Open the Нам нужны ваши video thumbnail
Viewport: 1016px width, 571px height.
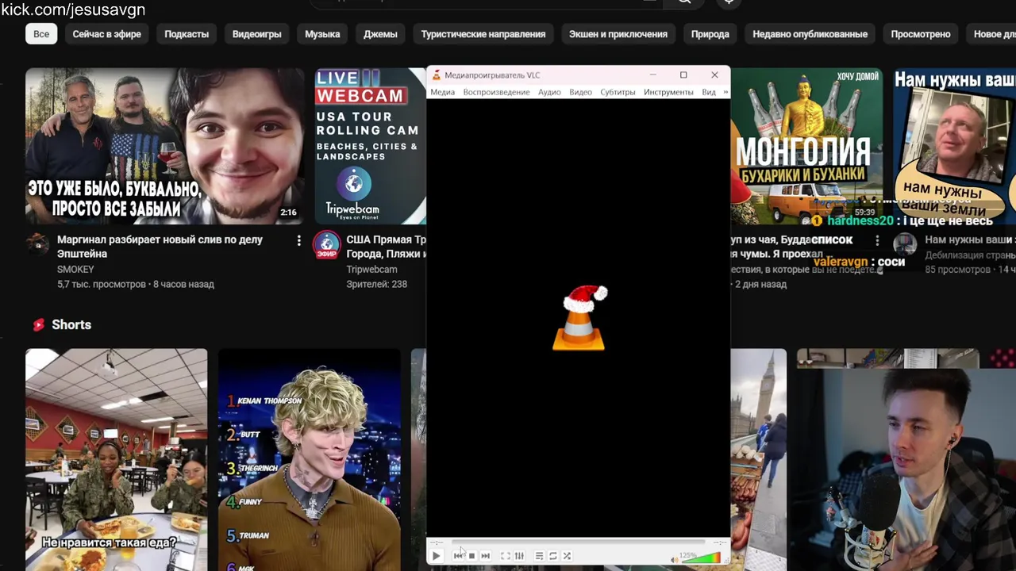[x=954, y=146]
